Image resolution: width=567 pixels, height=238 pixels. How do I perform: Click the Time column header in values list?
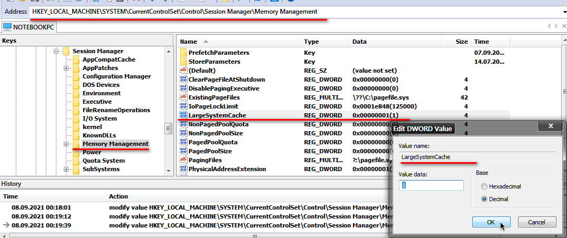pos(491,42)
